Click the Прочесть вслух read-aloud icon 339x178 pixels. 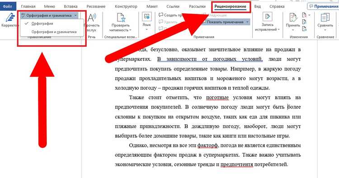pos(92,18)
